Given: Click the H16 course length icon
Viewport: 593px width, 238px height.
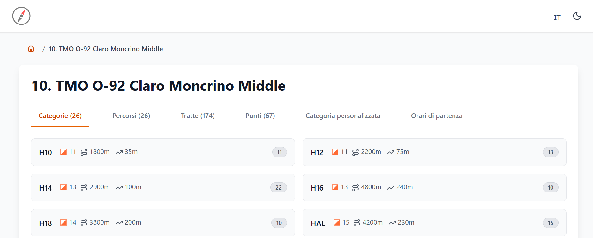Looking at the screenshot, I should 355,188.
